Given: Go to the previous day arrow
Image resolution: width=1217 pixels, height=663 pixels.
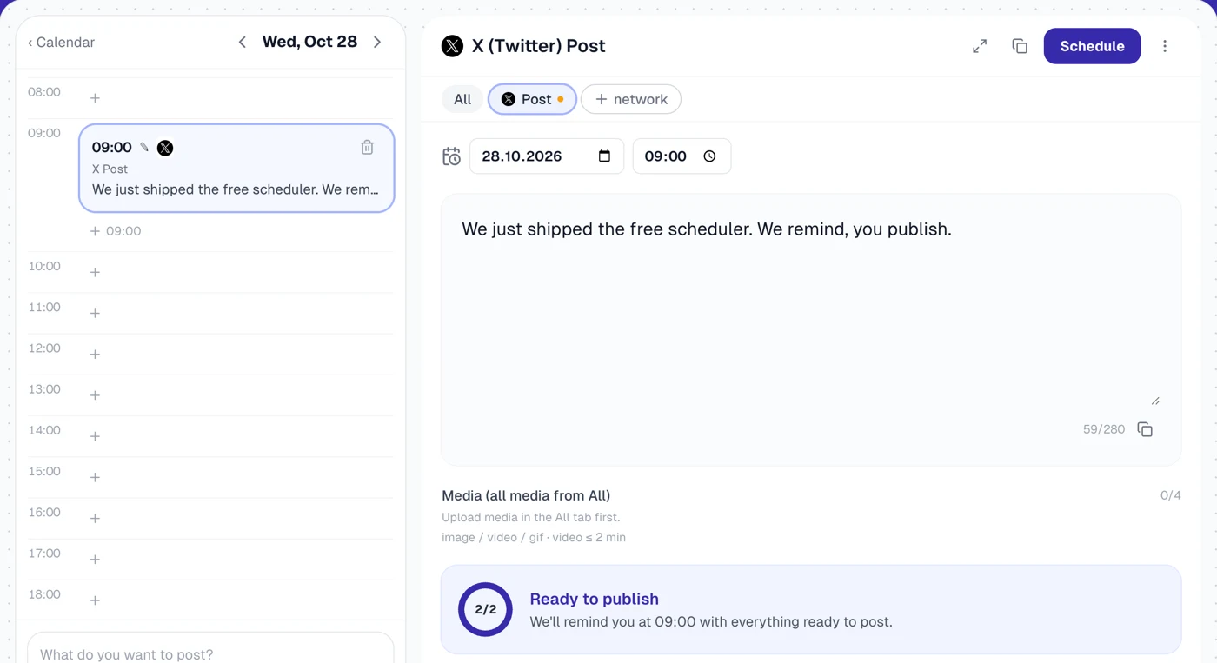Looking at the screenshot, I should [x=243, y=42].
